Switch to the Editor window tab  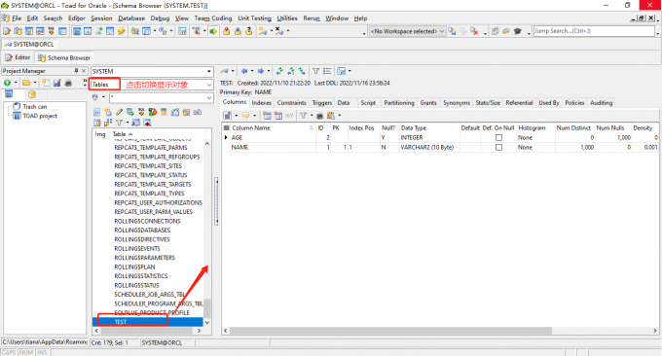tap(18, 57)
